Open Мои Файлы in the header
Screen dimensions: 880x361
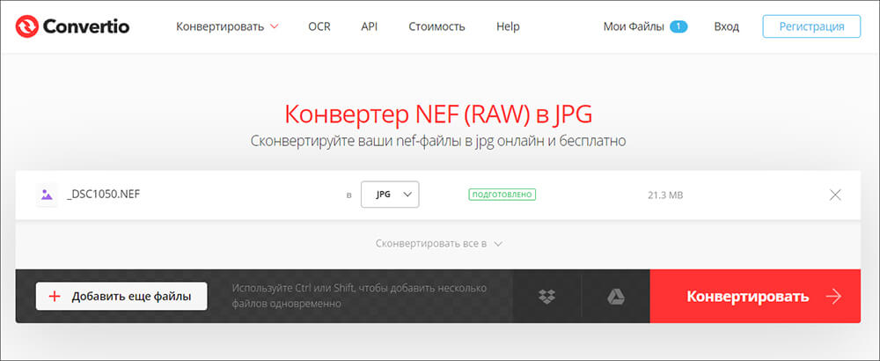click(x=634, y=26)
